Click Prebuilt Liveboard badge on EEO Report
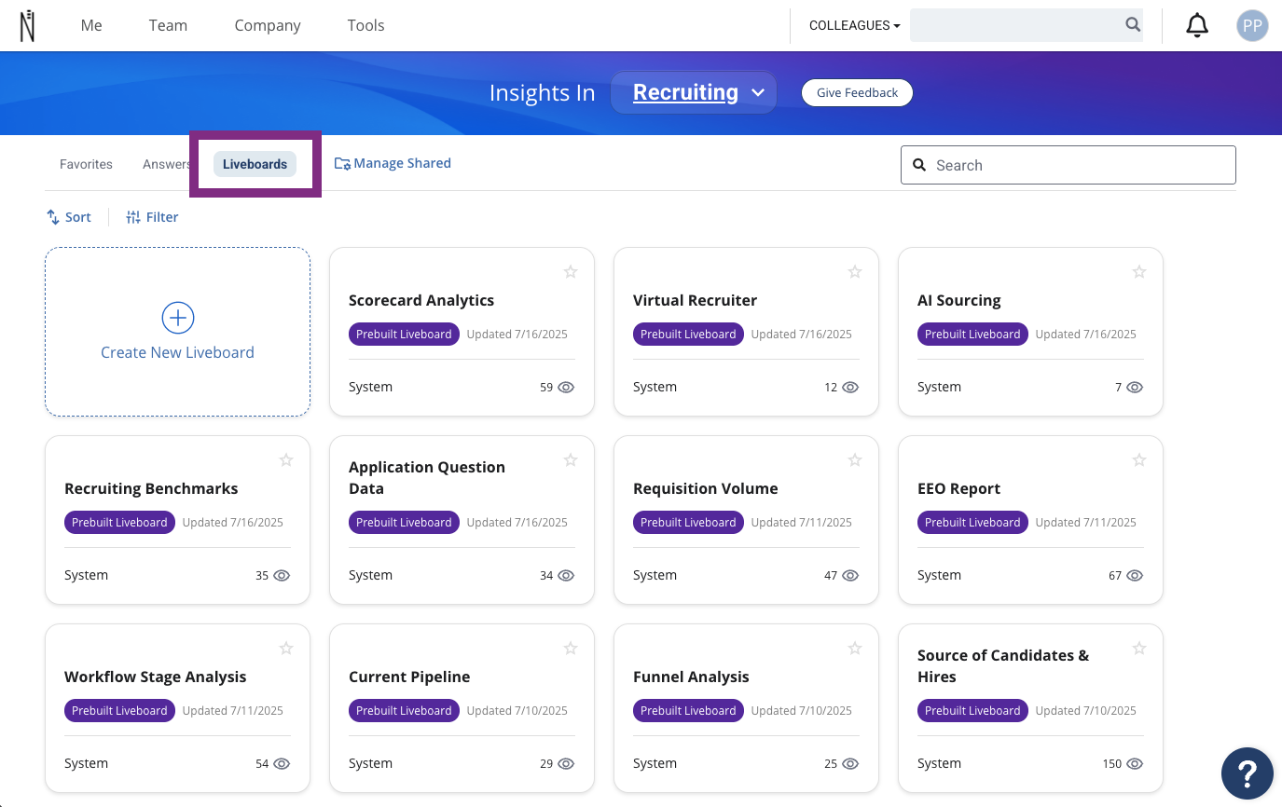The height and width of the screenshot is (807, 1282). (972, 522)
